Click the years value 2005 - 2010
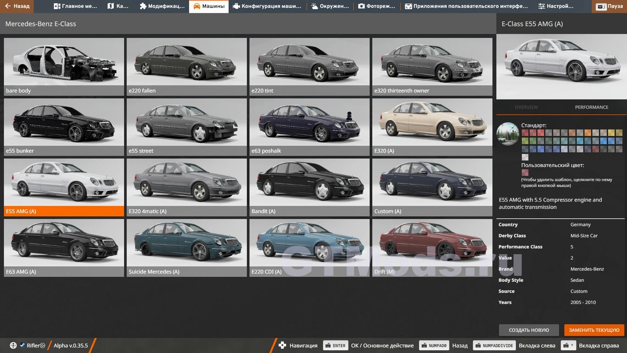 (582, 302)
